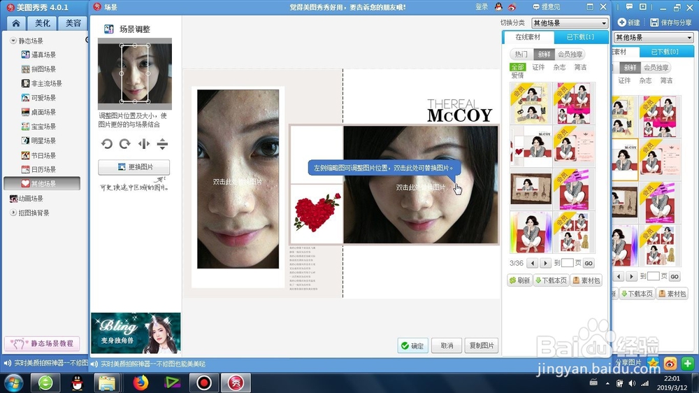Expand 抠图换背景 group
The image size is (699, 393).
point(13,213)
